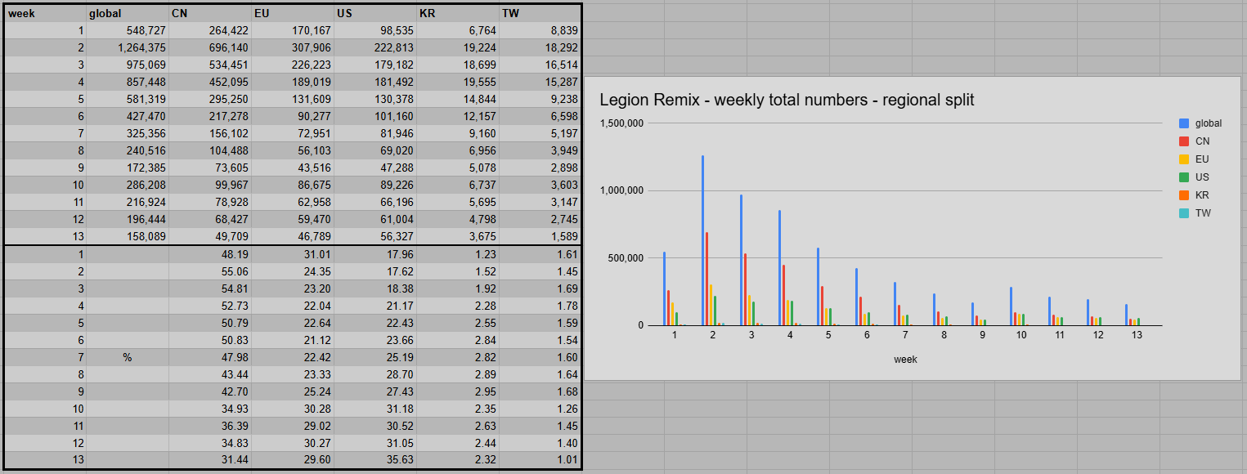Select the 'TW' column header cell

(541, 13)
